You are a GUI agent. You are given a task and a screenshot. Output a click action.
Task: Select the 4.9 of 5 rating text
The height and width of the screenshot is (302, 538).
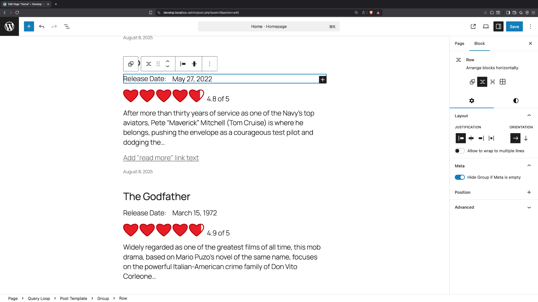click(x=218, y=233)
